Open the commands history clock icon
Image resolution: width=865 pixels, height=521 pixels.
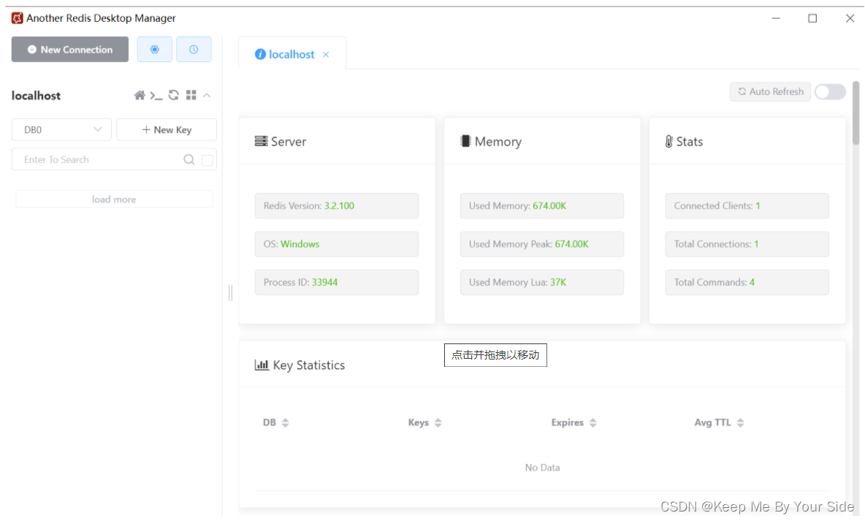pyautogui.click(x=194, y=49)
